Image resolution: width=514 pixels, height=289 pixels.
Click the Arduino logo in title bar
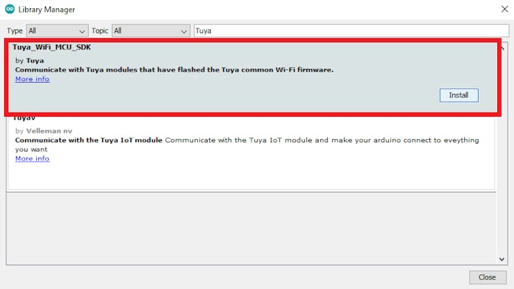8,10
